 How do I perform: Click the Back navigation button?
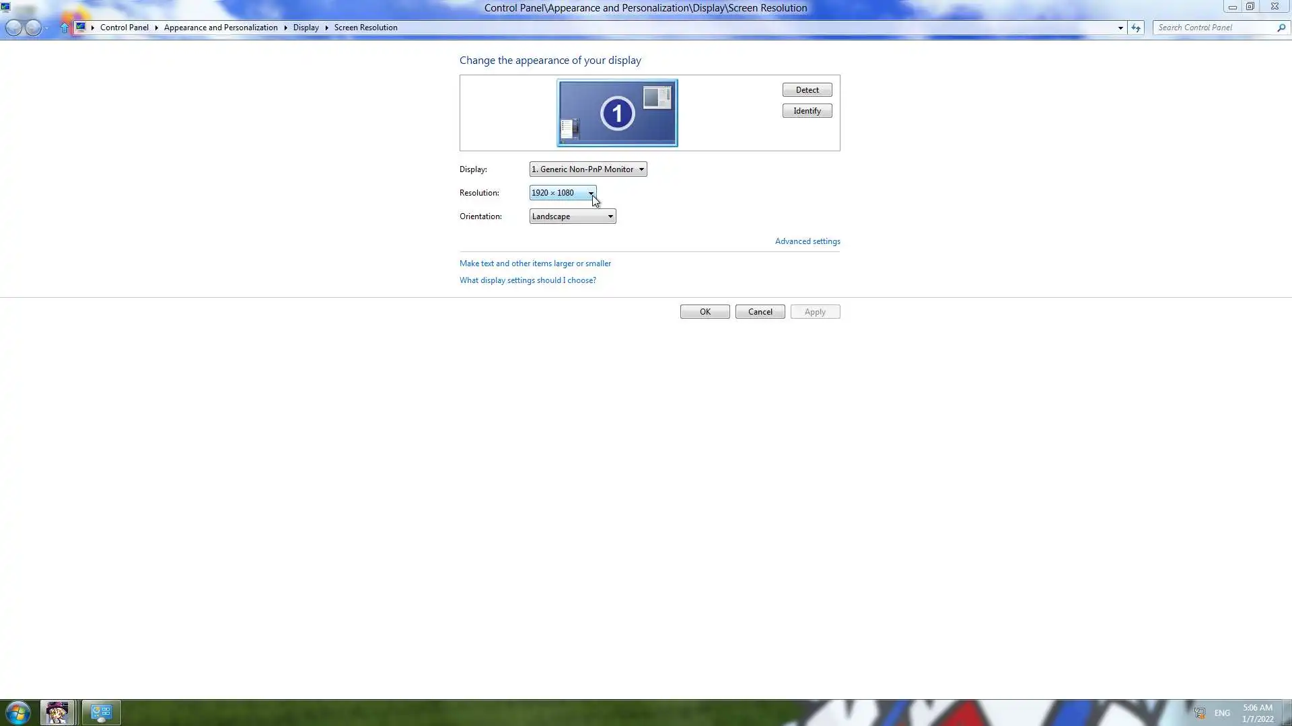[x=13, y=28]
